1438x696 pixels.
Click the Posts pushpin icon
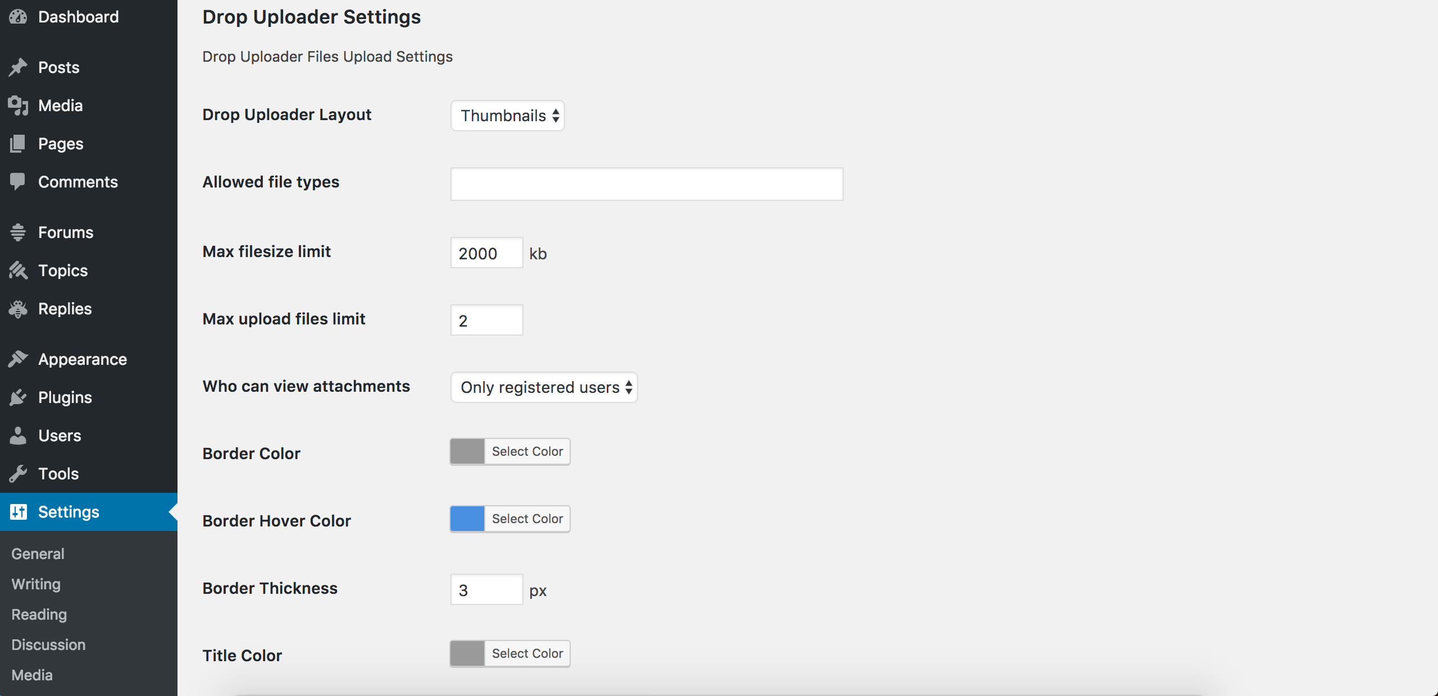(18, 67)
